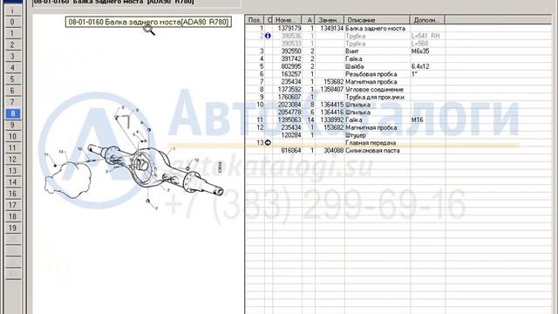Select group button 2 in sidebar
558x314 pixels.
click(12, 44)
